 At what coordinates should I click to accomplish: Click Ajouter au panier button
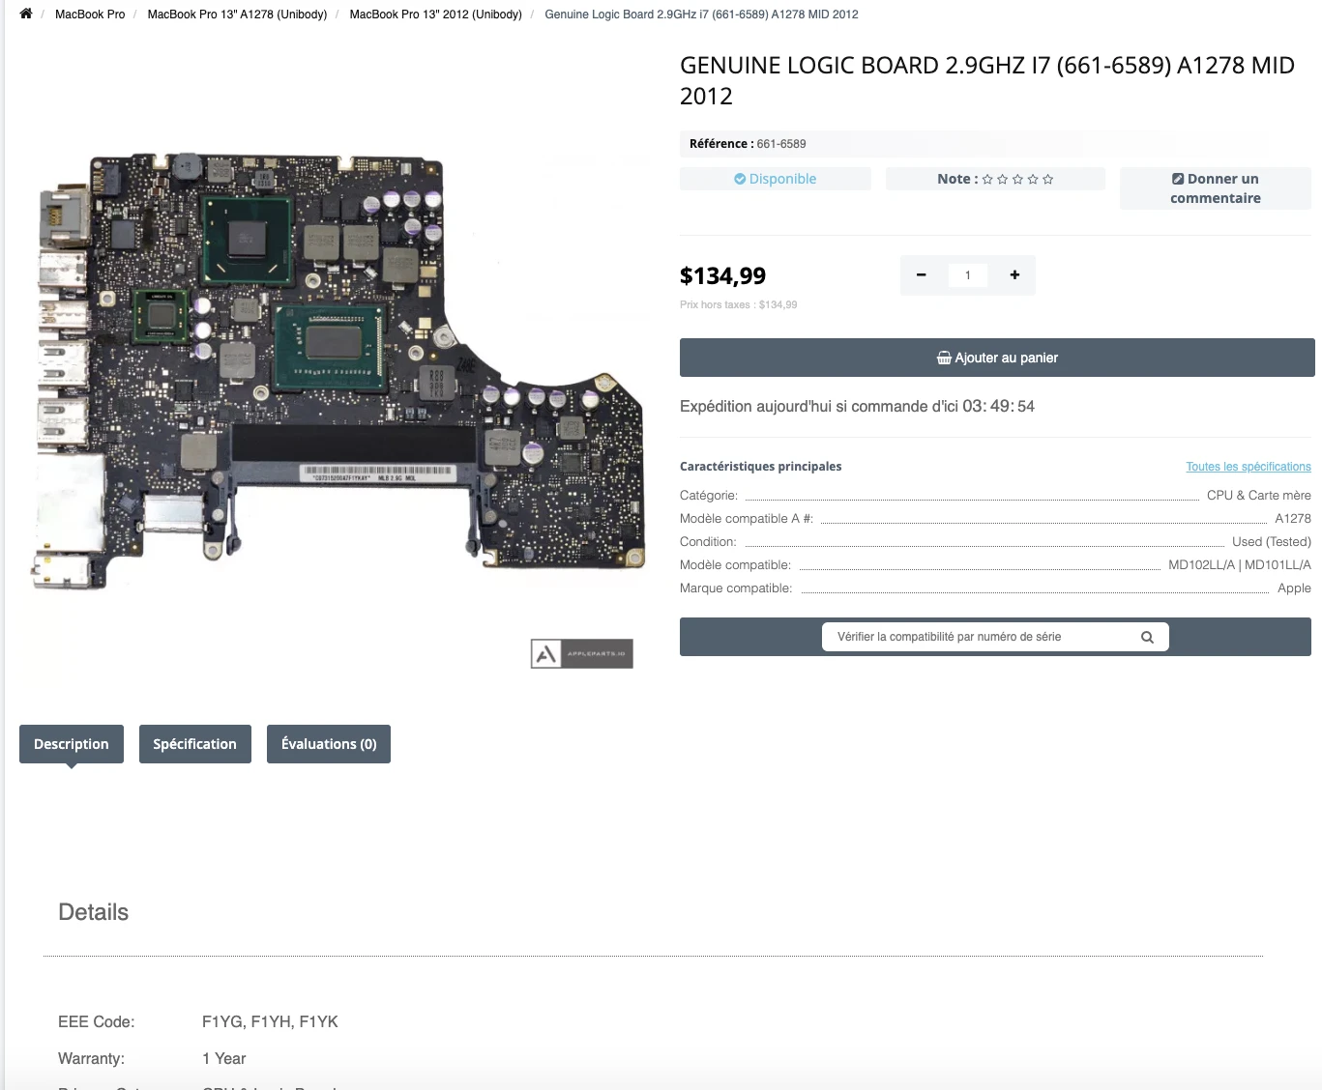coord(997,358)
